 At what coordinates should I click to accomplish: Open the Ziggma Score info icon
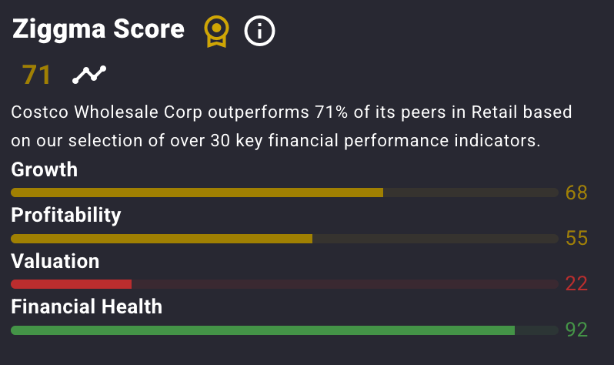[x=259, y=31]
